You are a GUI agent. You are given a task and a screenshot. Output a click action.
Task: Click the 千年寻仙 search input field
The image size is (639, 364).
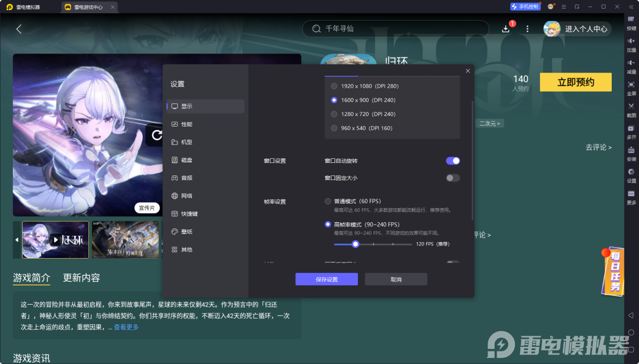tap(395, 29)
